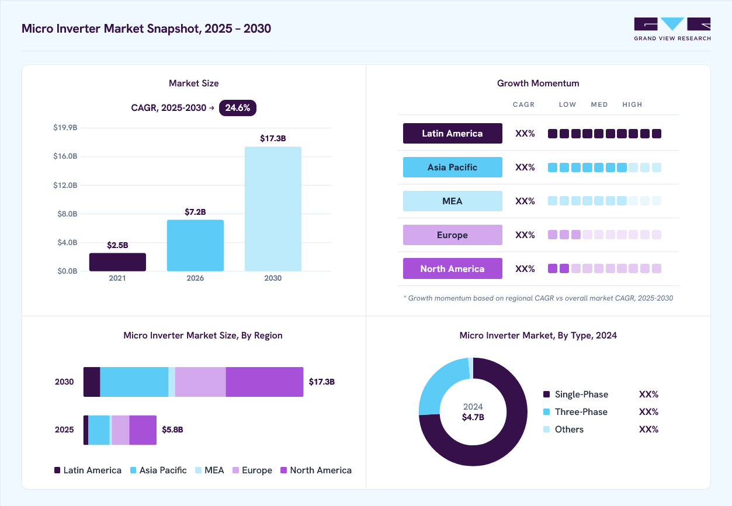The width and height of the screenshot is (732, 506).
Task: Click the Latin America legend swatch
Action: (57, 470)
